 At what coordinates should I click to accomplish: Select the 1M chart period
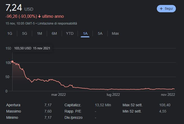tap(39, 33)
